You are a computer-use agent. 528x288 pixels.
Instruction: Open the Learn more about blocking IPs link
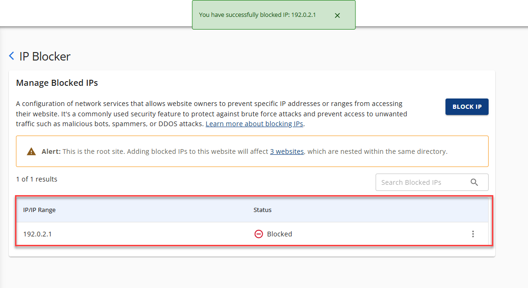tap(254, 123)
